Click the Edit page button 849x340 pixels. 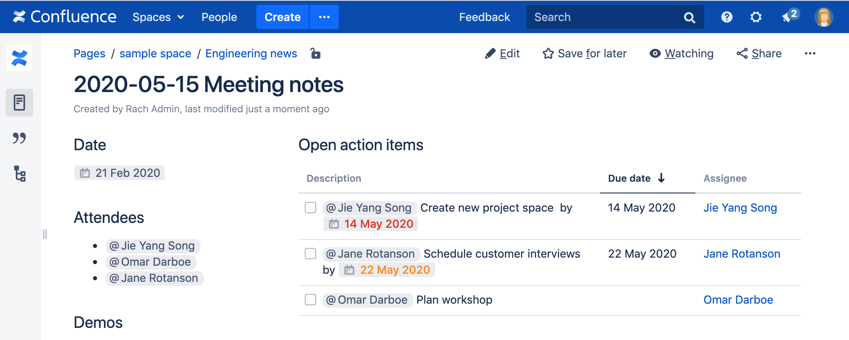click(502, 53)
